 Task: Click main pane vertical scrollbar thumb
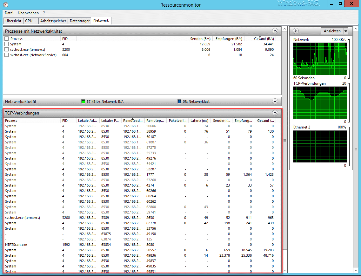coord(285,140)
